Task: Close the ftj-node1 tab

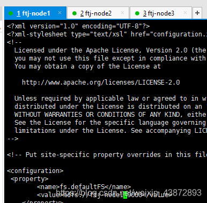Action: (60, 13)
